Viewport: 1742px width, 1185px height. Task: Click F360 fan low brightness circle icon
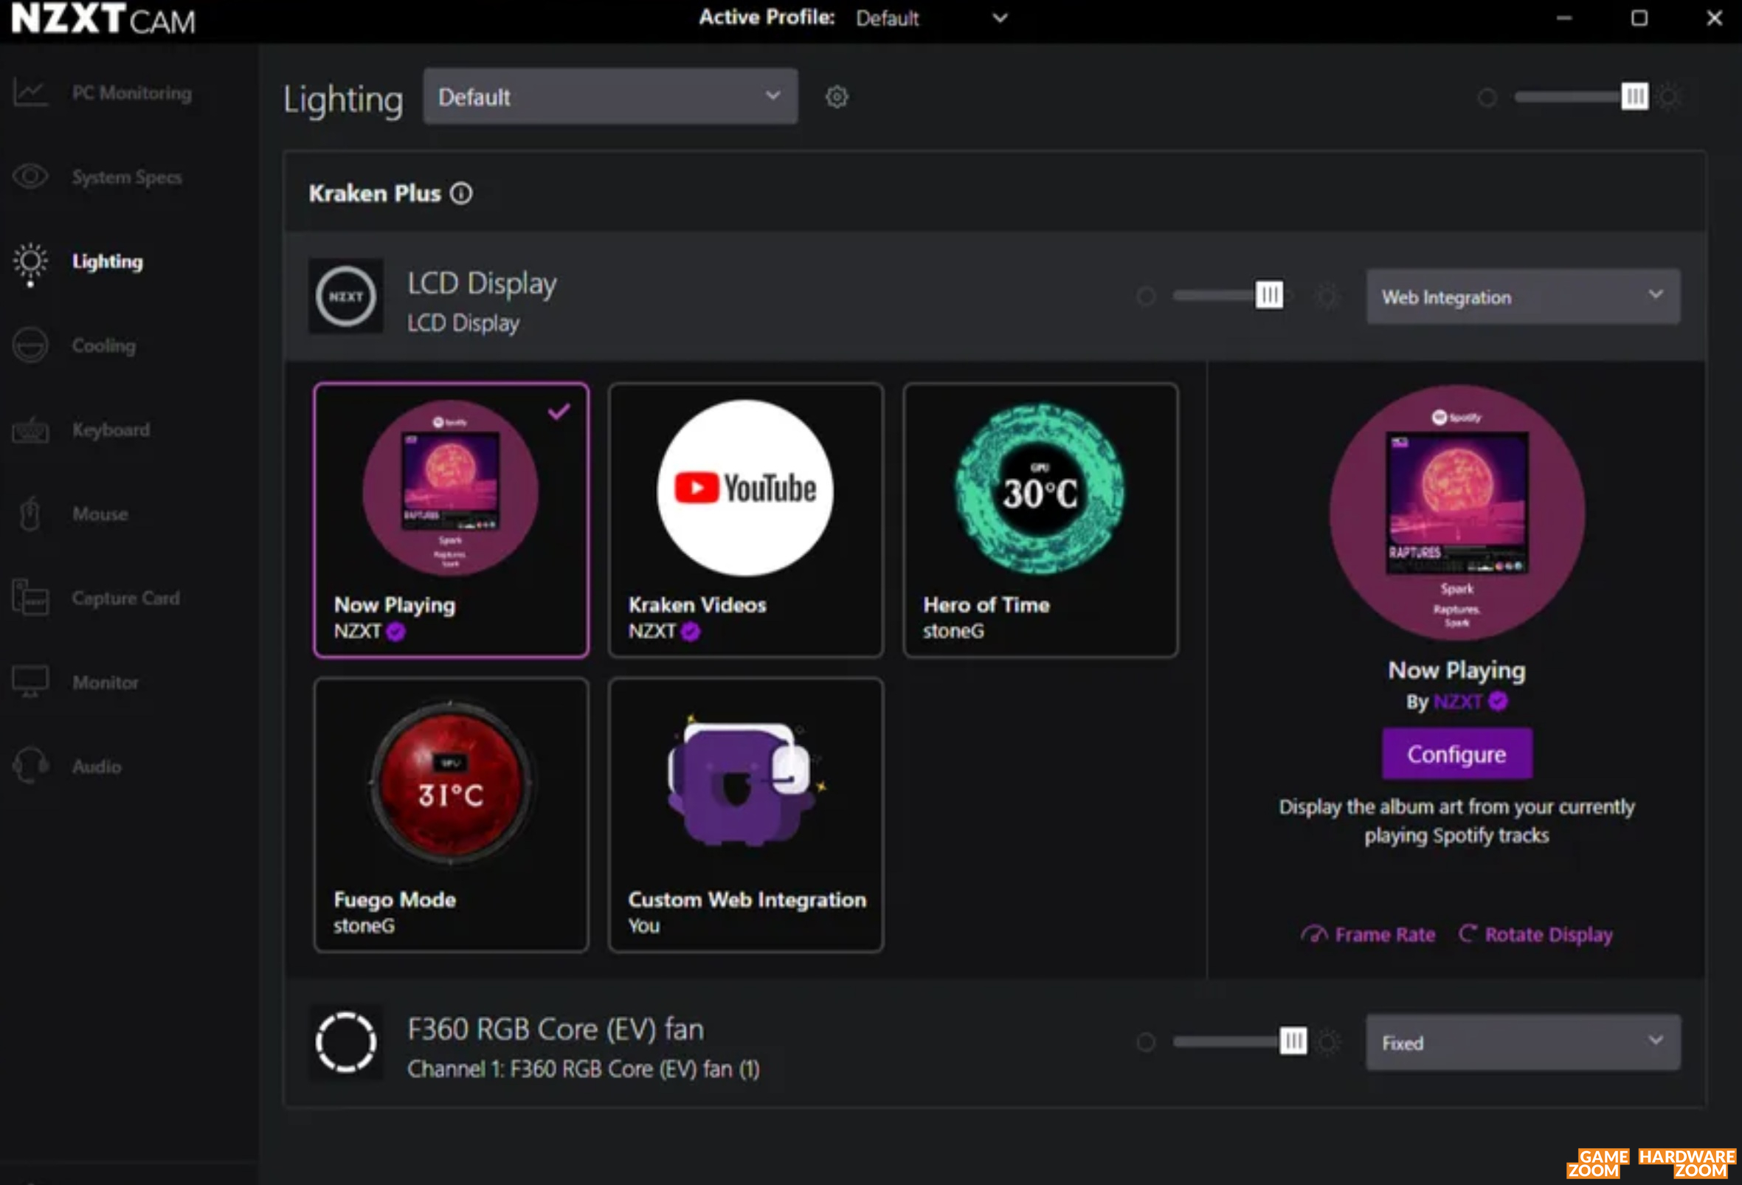coord(1146,1042)
